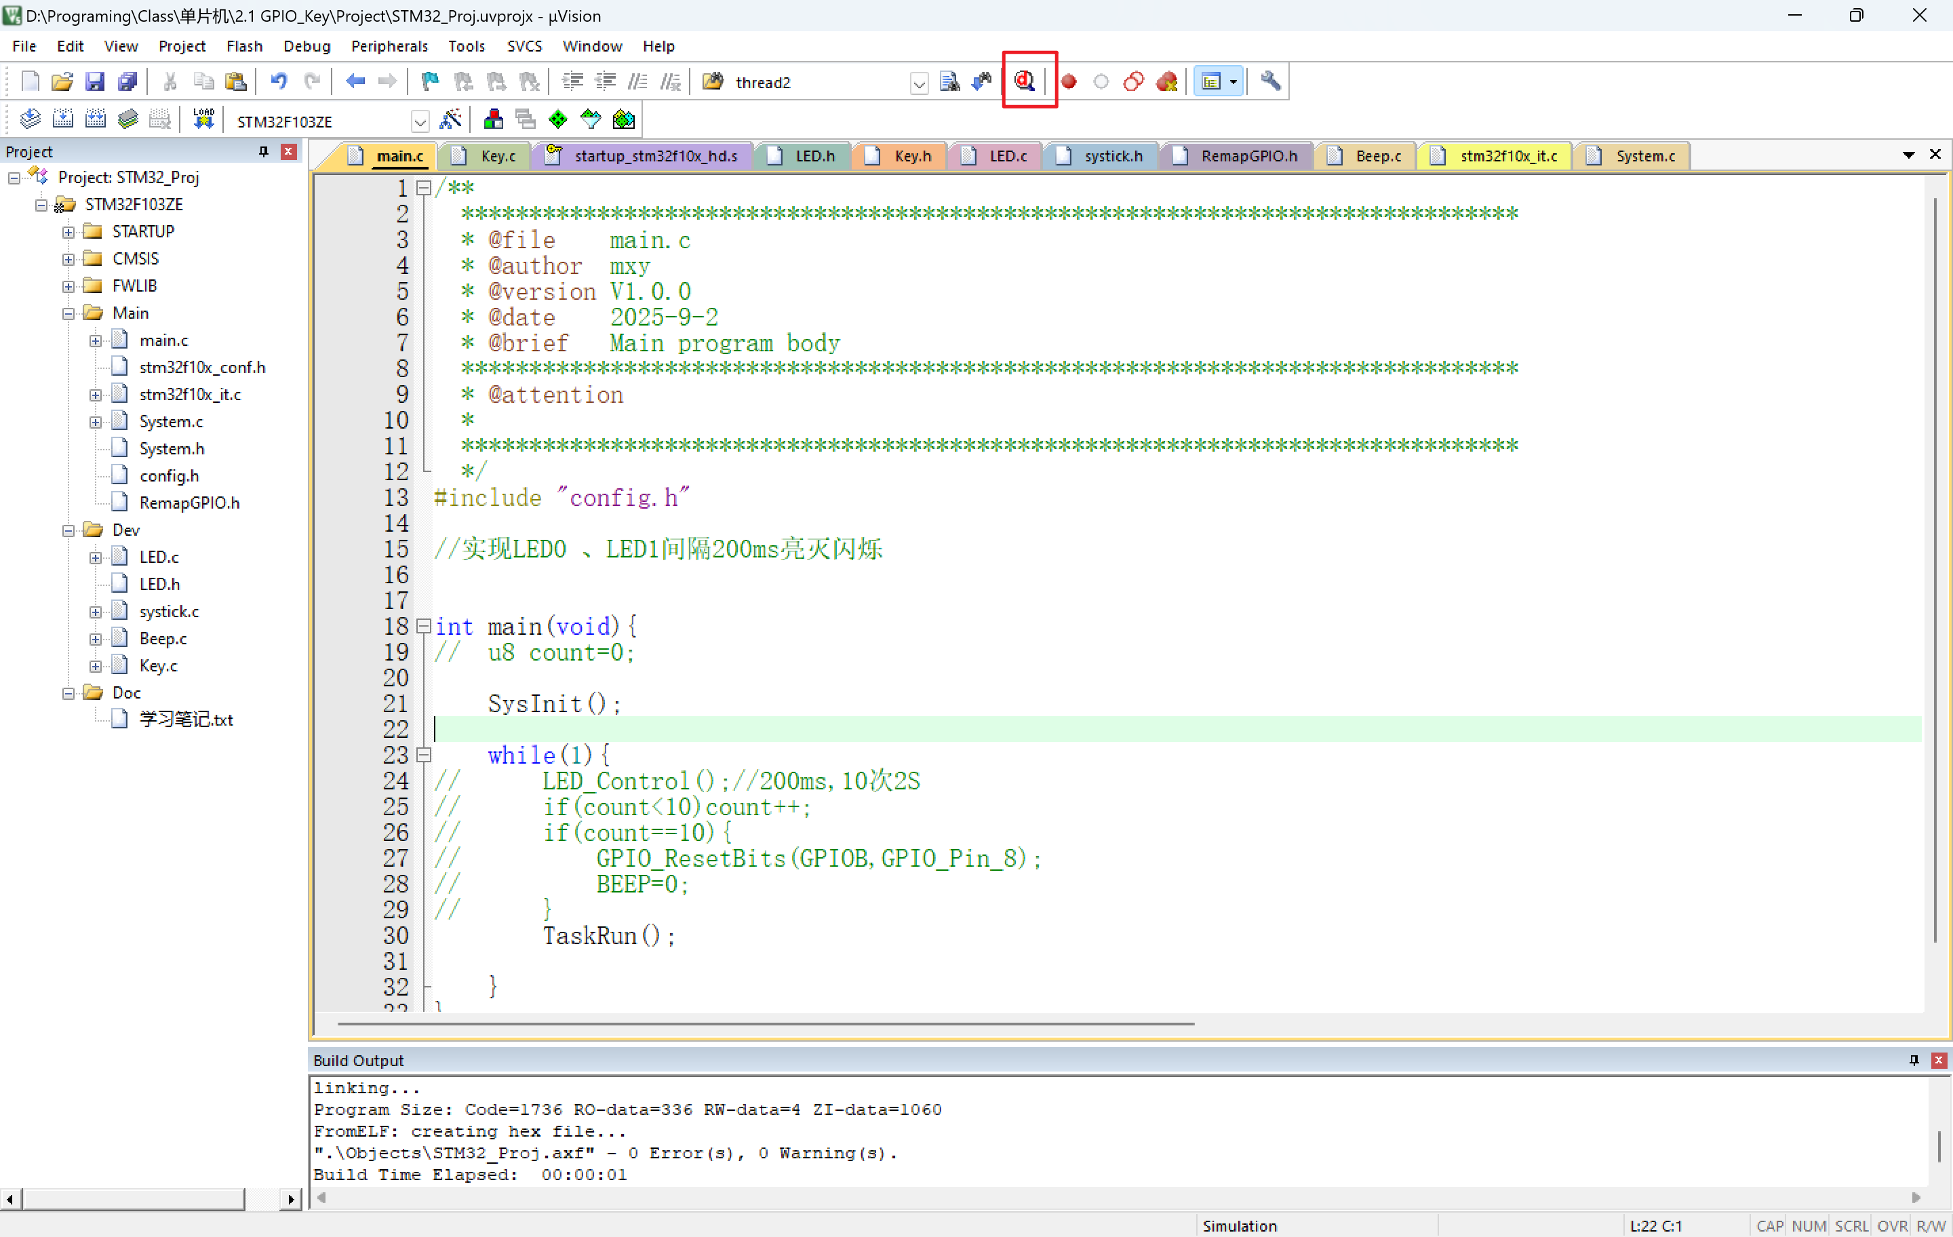Create a new file from the toolbar

tap(30, 81)
